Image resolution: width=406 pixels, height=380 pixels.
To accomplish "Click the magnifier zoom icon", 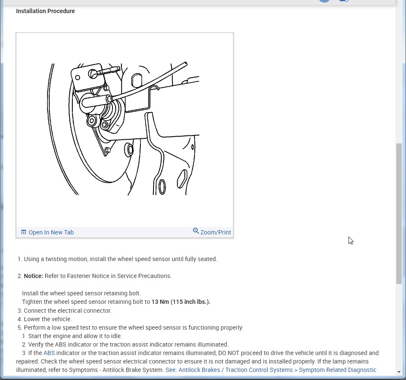I will [196, 231].
